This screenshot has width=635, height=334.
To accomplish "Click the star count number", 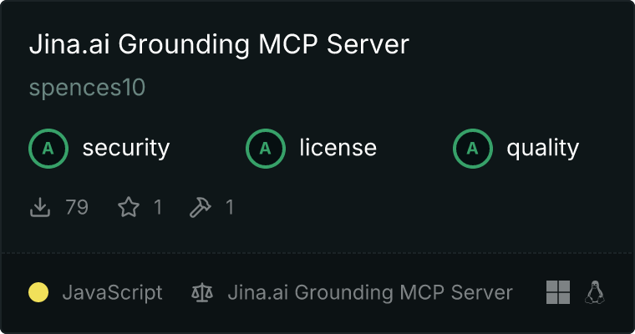I will [158, 207].
